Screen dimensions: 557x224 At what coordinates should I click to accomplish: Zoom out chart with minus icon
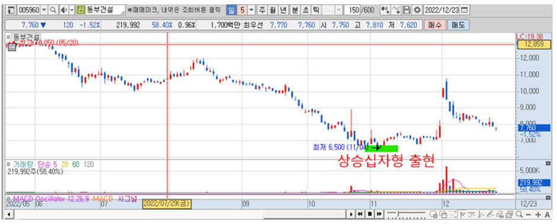(529, 215)
